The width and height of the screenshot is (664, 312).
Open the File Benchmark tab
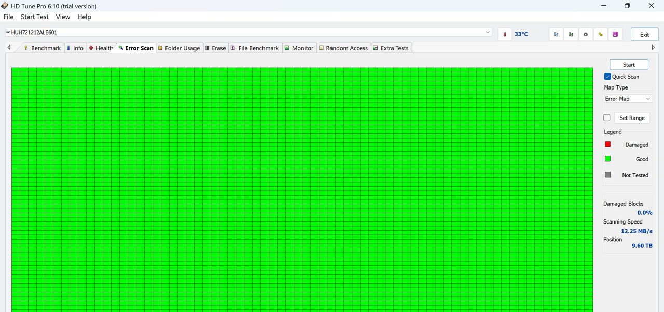pos(255,48)
